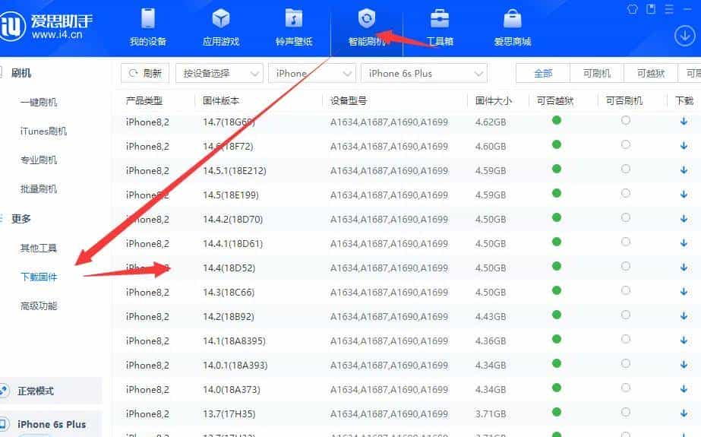Download firmware 14.1(18A8395)
This screenshot has width=701, height=437.
684,340
